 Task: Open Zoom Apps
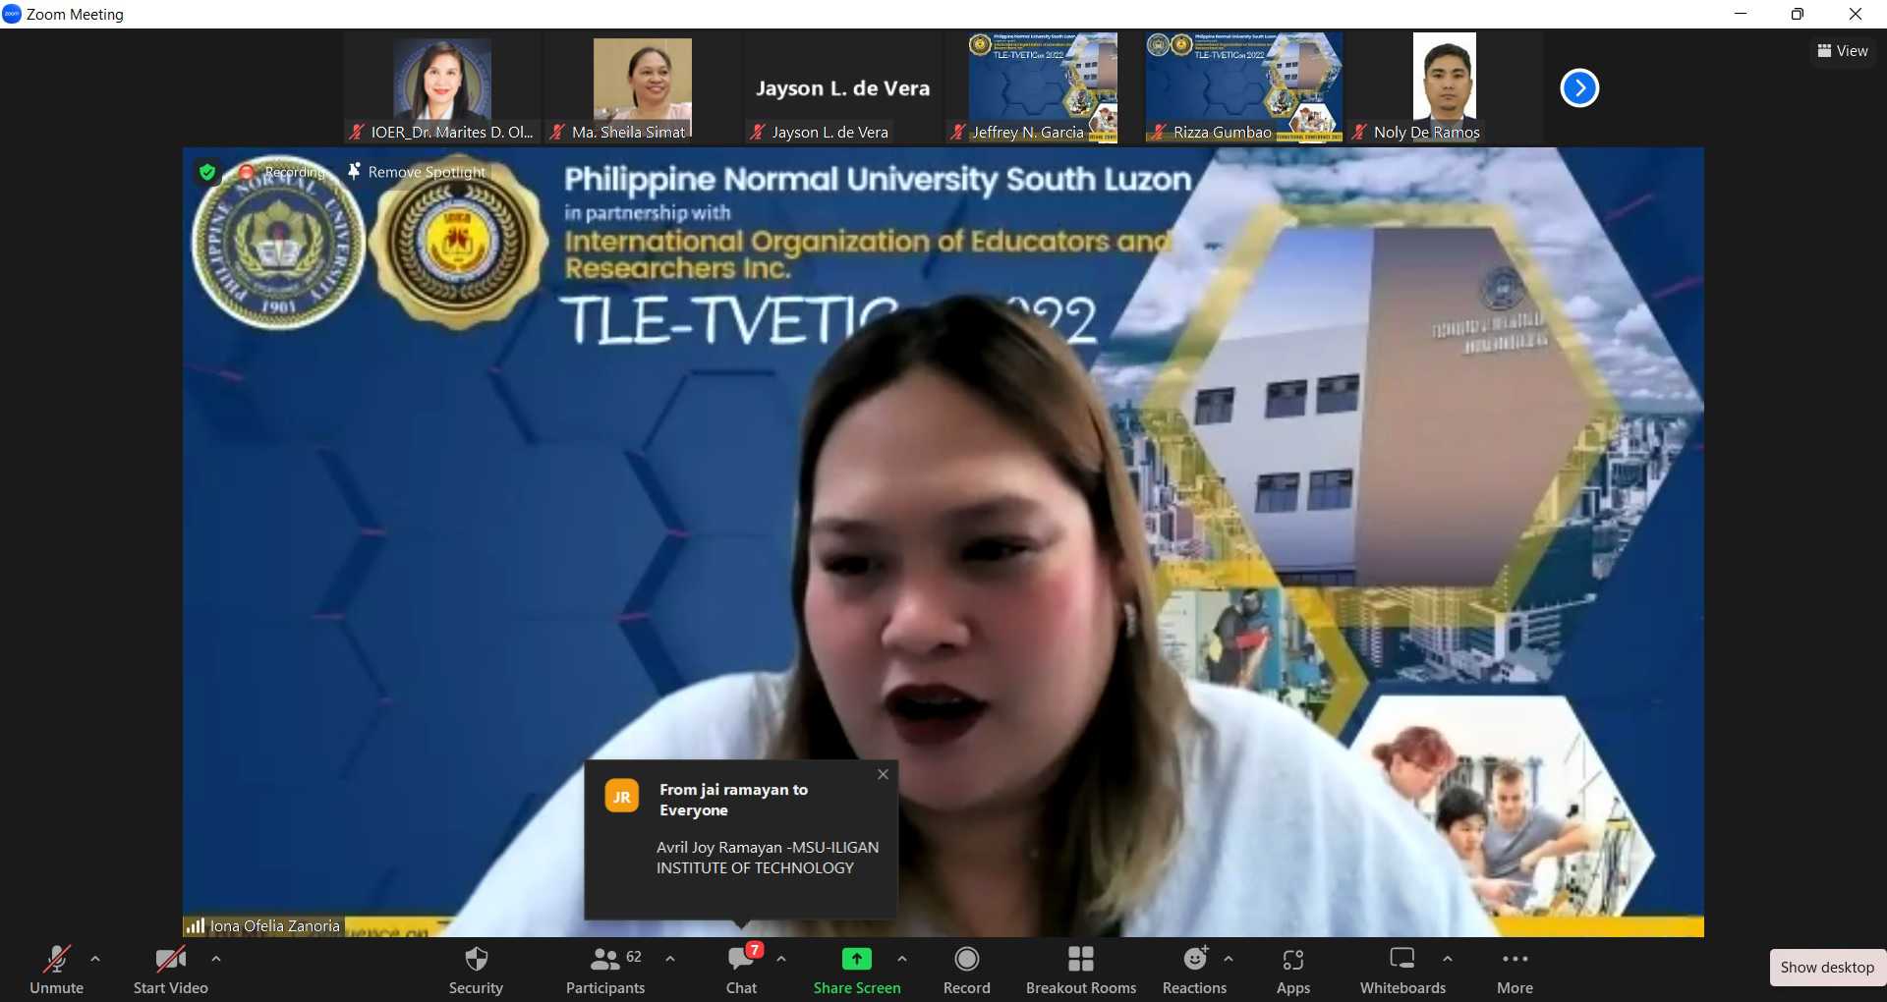[1292, 968]
